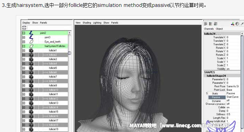Open the viewport Panels menu
The image size is (244, 132).
[x=115, y=23]
